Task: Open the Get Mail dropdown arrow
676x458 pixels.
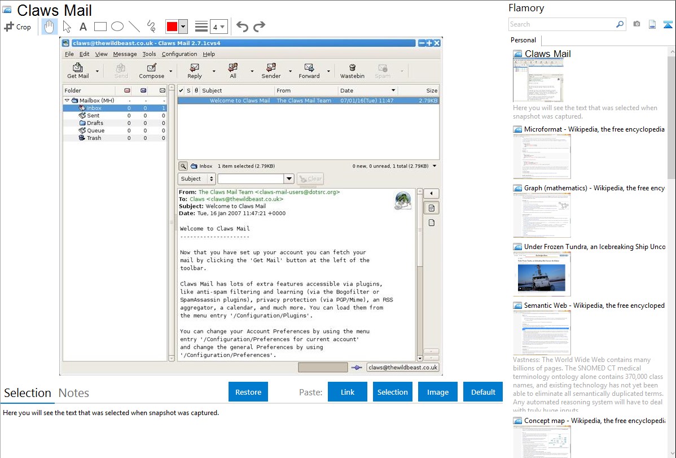Action: (x=97, y=71)
